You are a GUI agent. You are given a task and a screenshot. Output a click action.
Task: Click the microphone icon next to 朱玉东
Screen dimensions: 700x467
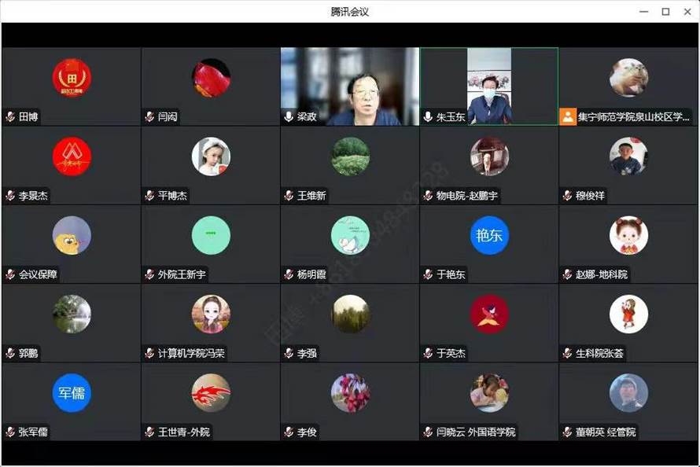tap(428, 117)
